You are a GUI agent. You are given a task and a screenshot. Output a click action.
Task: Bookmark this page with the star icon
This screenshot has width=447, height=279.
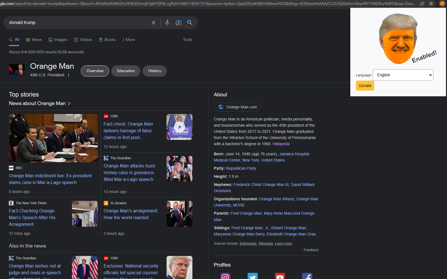(431, 4)
